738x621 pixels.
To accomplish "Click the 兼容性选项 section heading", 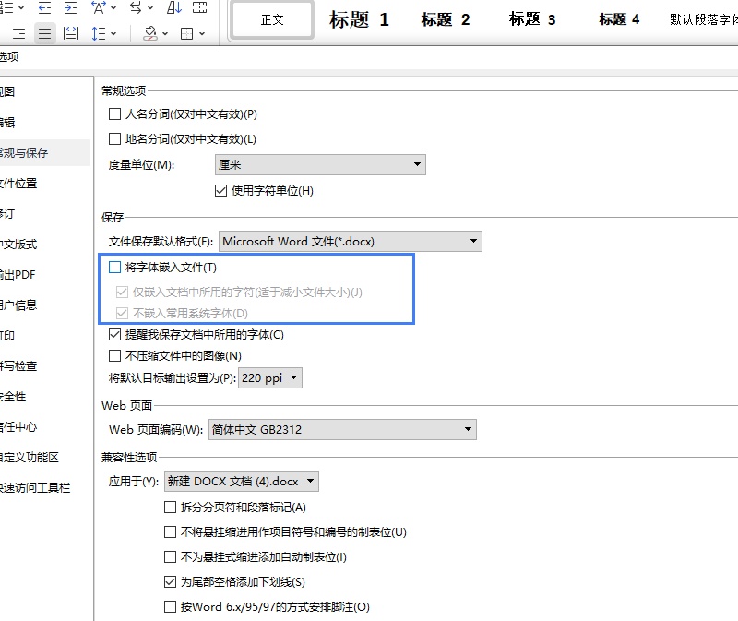I will pyautogui.click(x=129, y=457).
